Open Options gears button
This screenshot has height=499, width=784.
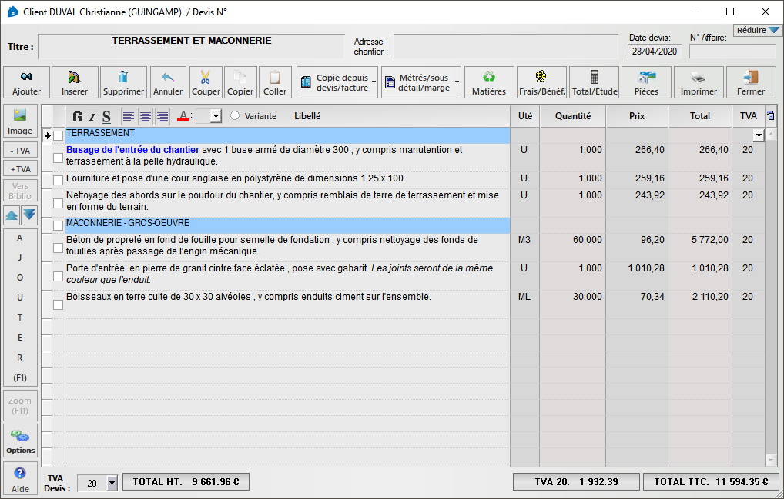pyautogui.click(x=21, y=440)
